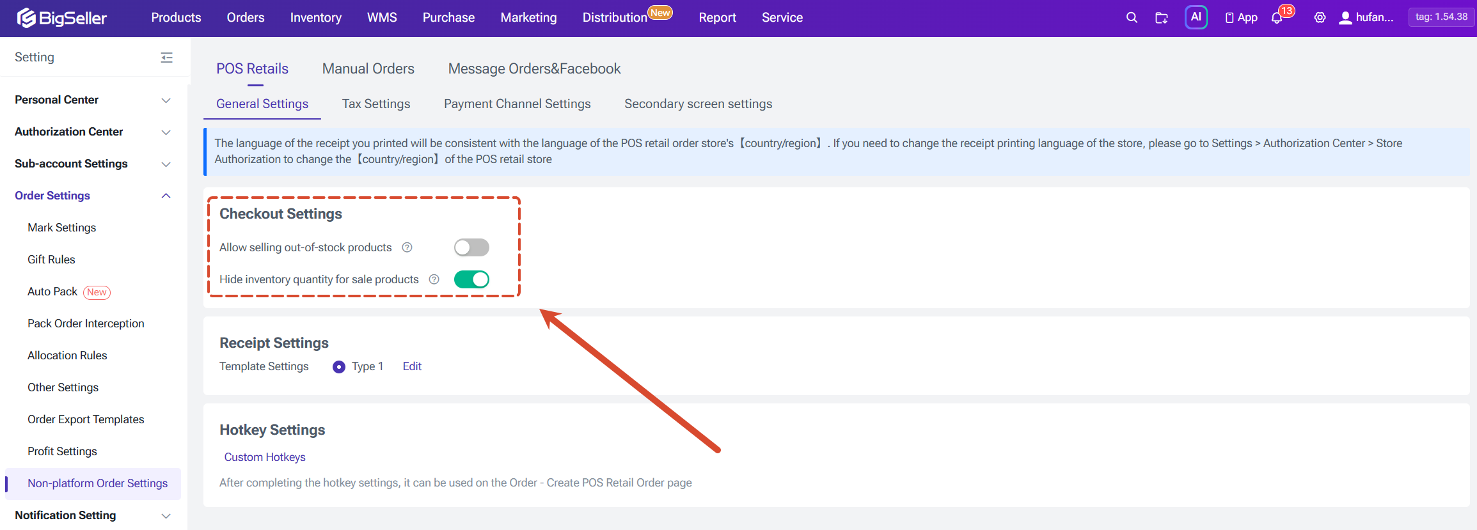Disable Hide inventory quantity for sale products
The image size is (1477, 530).
coord(471,279)
